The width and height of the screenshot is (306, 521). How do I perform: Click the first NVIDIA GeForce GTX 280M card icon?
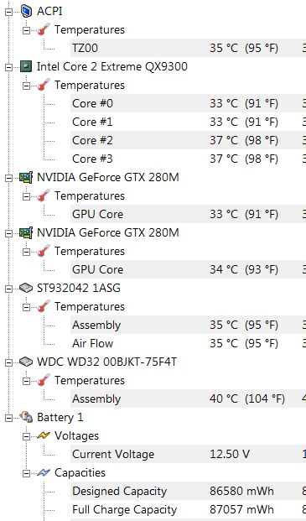pos(26,177)
